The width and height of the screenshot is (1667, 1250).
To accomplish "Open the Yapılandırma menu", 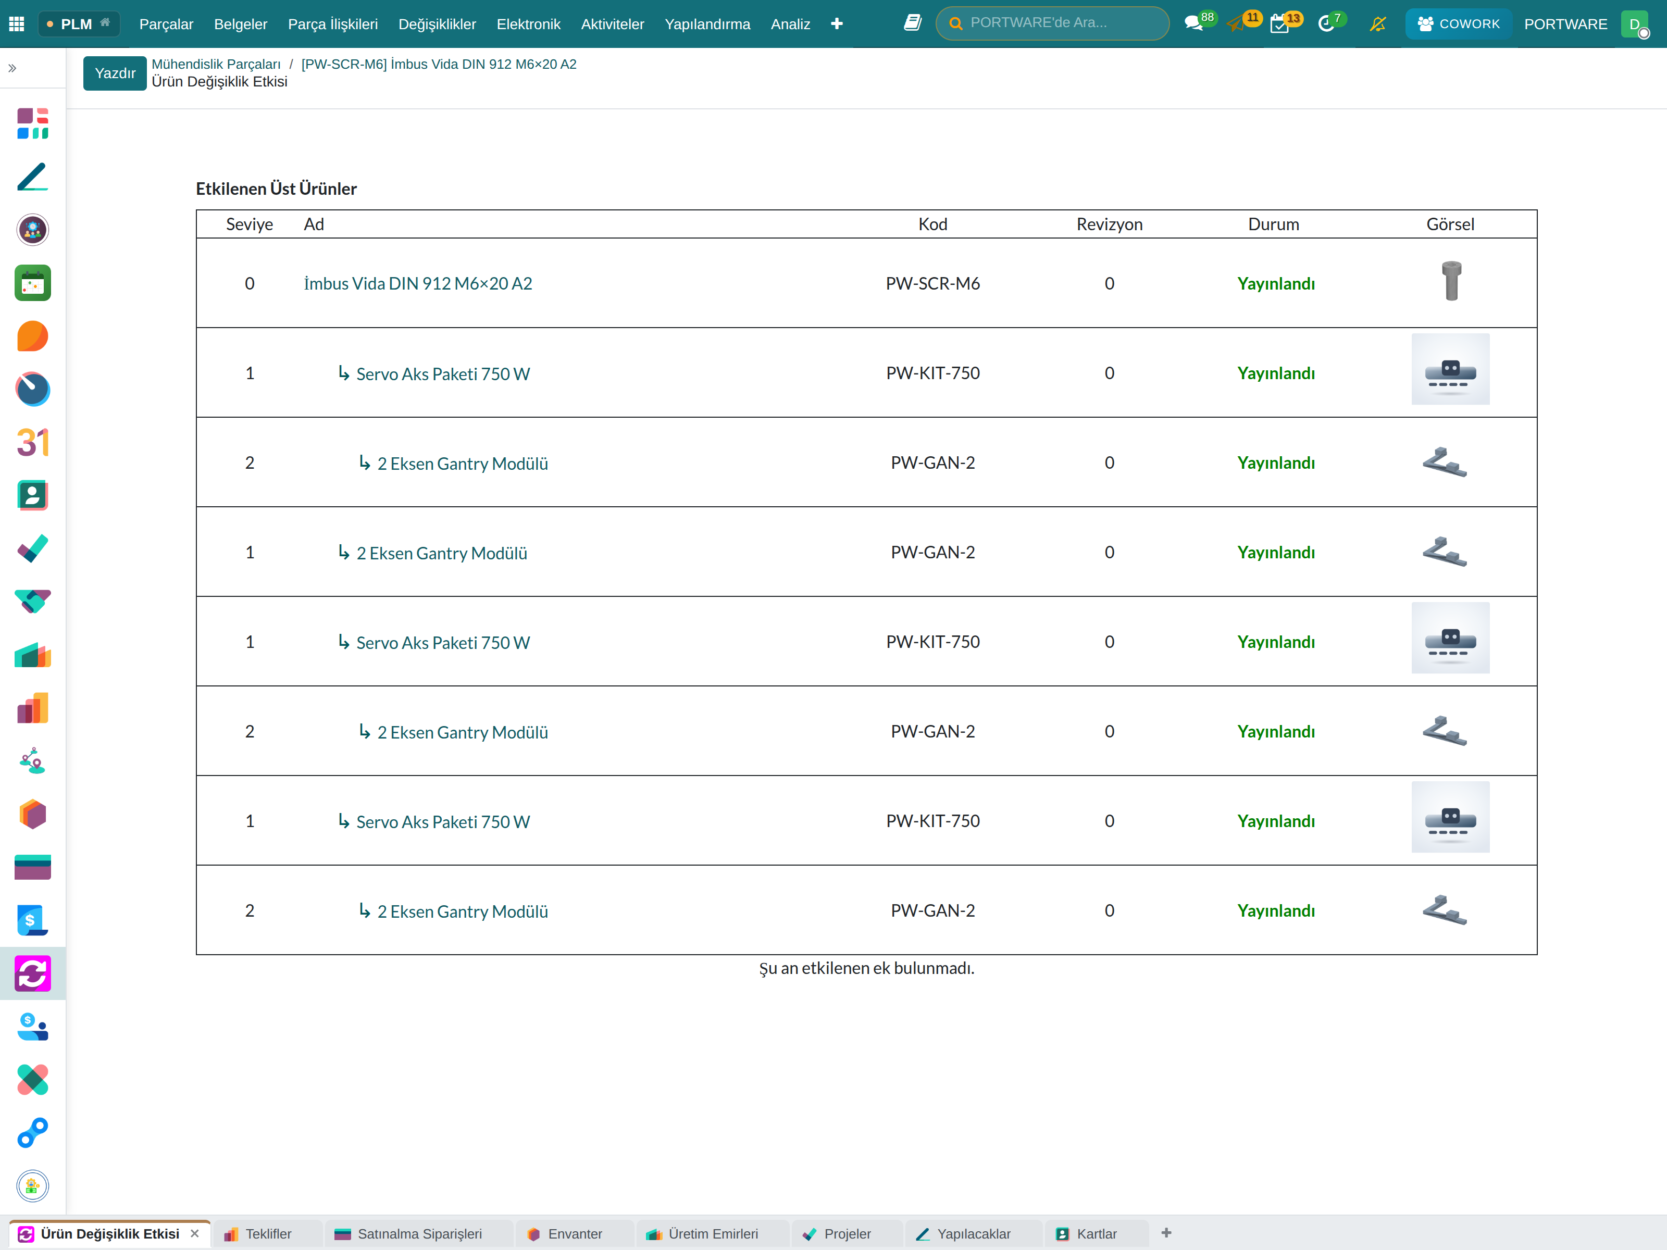I will point(707,24).
